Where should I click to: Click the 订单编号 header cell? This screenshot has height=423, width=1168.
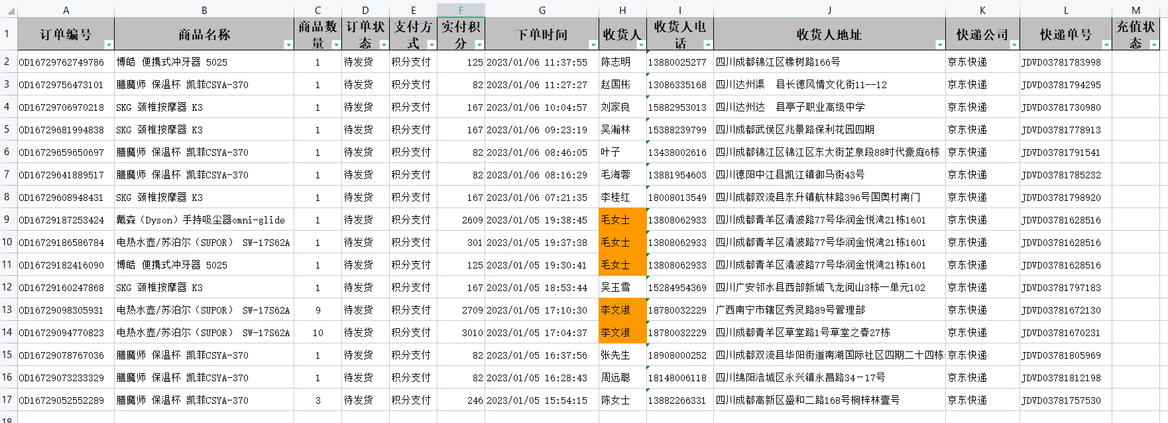click(66, 34)
